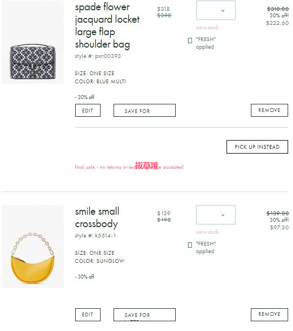Open quantity dropdown for smile small crossbody
Image resolution: width=293 pixels, height=331 pixels.
216,215
